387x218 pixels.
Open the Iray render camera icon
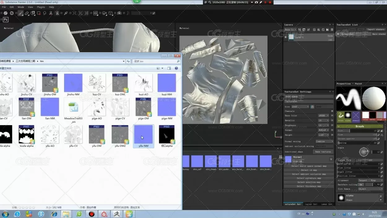[x=119, y=13]
